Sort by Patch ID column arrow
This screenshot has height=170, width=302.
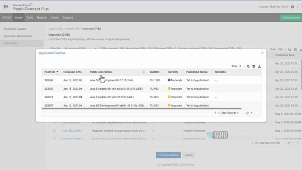coord(57,72)
